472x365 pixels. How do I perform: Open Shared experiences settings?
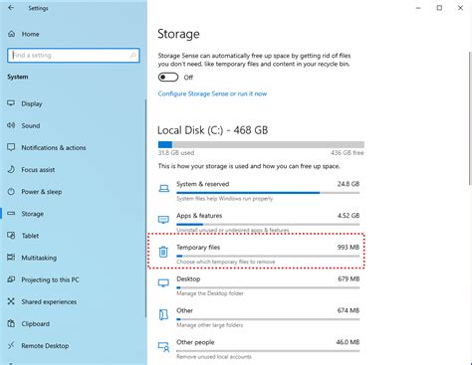pyautogui.click(x=74, y=301)
